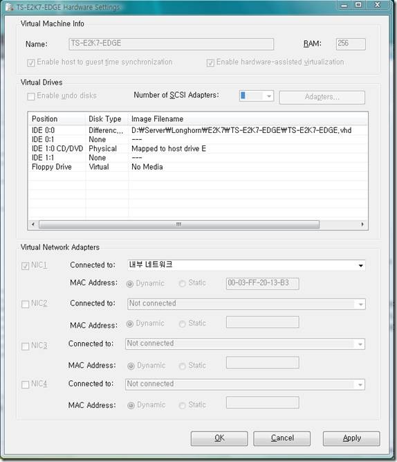Viewport: 397px width, 462px height.
Task: Click the Hardware Settings title bar icon
Action: coord(10,6)
